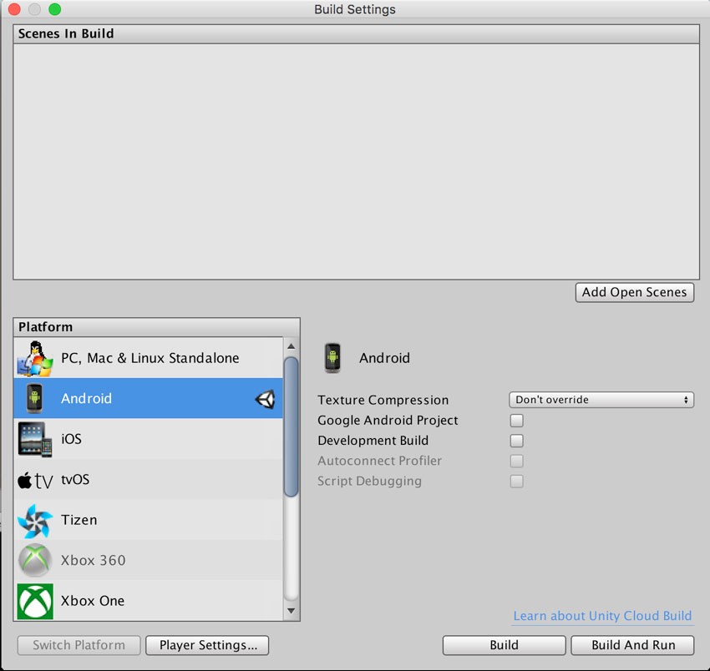Click the iOS devices icon

tap(35, 439)
